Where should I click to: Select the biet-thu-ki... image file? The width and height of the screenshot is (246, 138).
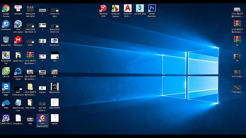[x=55, y=41]
